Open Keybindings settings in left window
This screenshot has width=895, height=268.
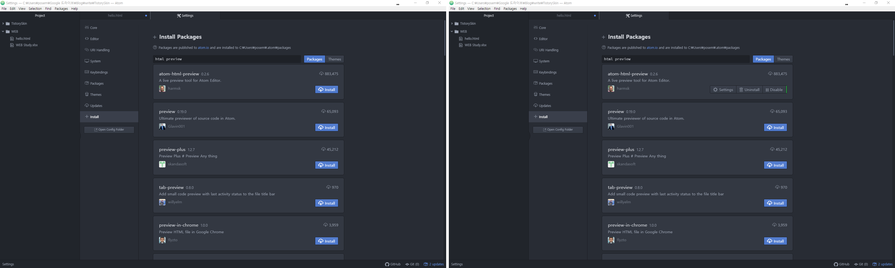109,72
